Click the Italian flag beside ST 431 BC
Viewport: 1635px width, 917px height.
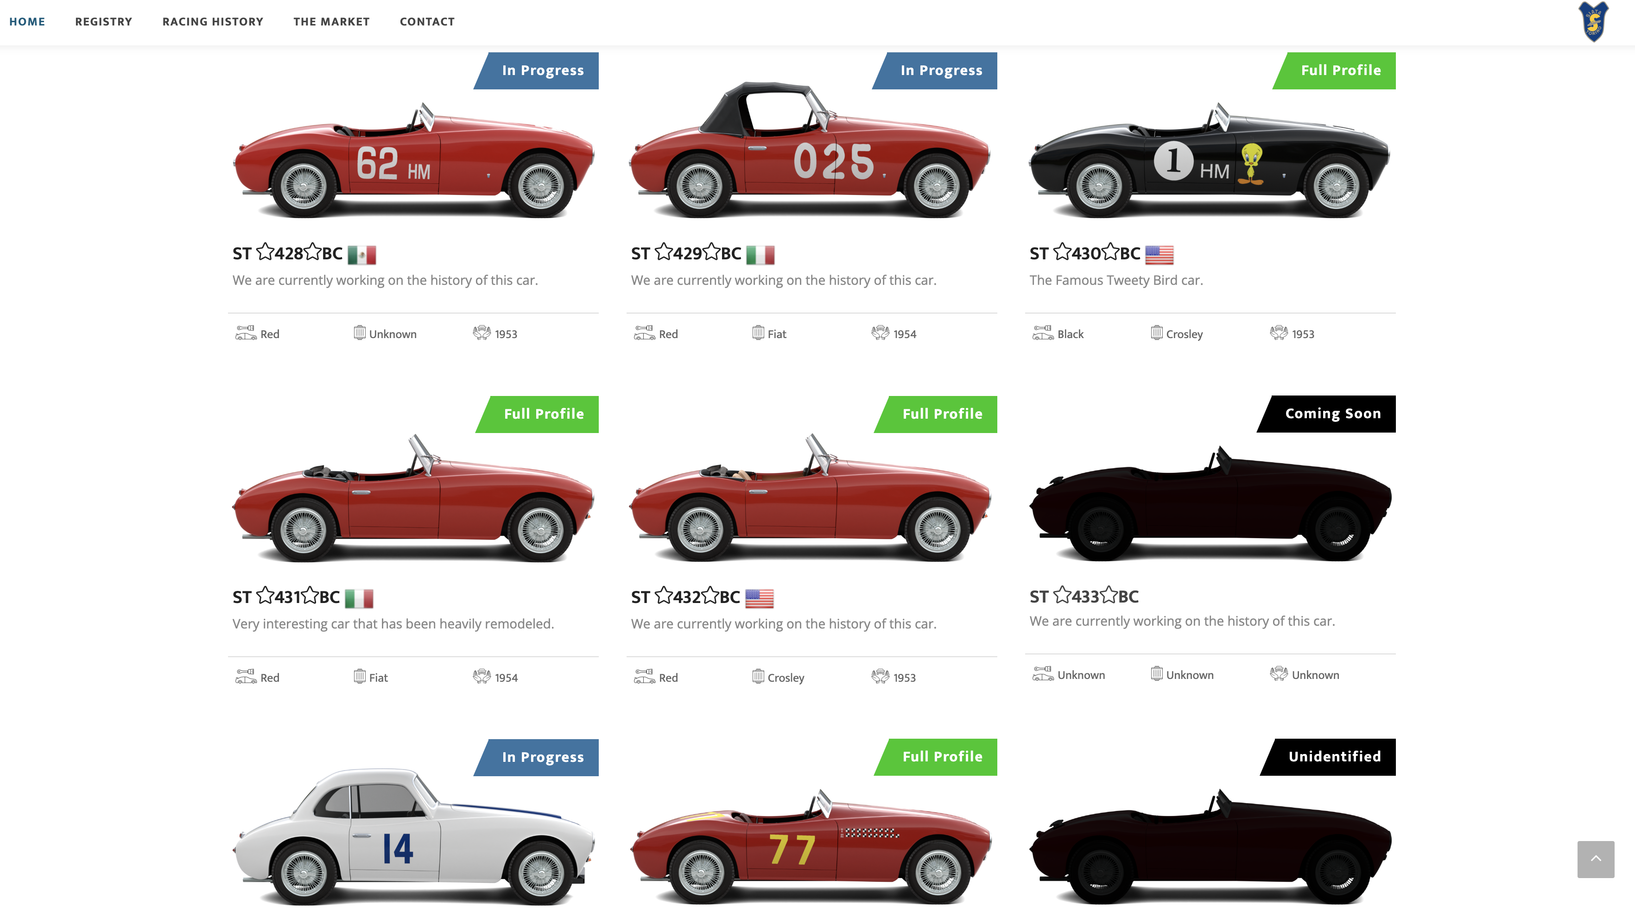click(359, 598)
